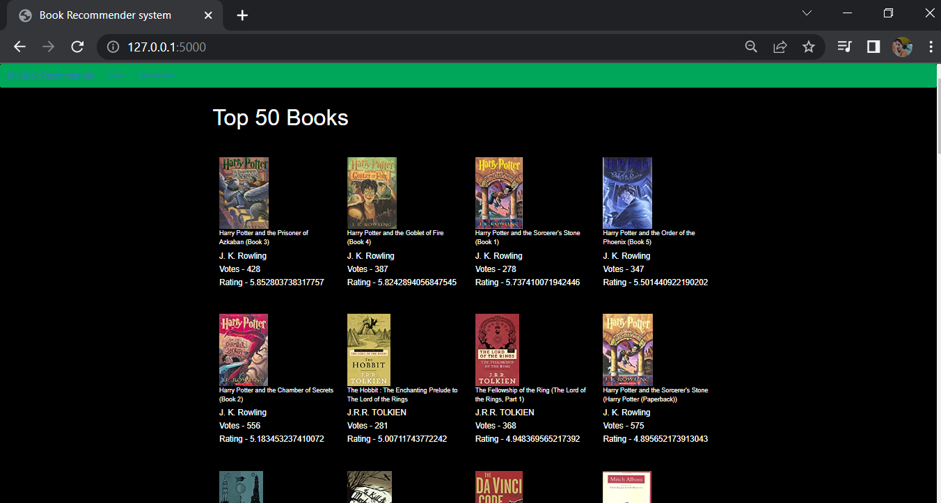Open the Chrome three-dot menu
Viewport: 941px width, 503px height.
pyautogui.click(x=931, y=47)
